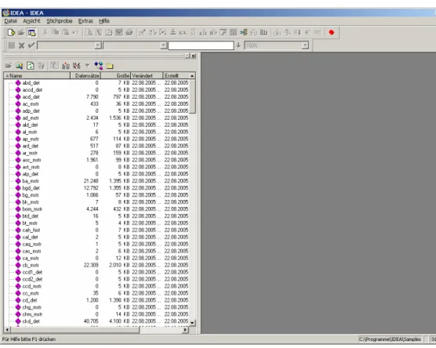
Task: Select the ap_mstr database
Action: [31, 139]
